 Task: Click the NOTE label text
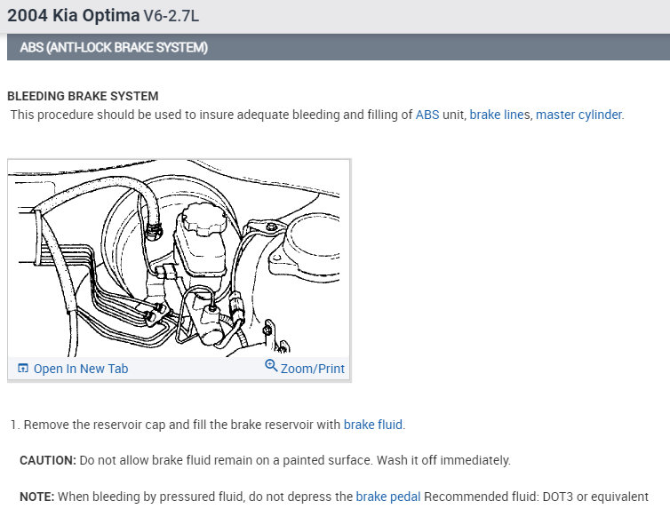[x=37, y=497]
